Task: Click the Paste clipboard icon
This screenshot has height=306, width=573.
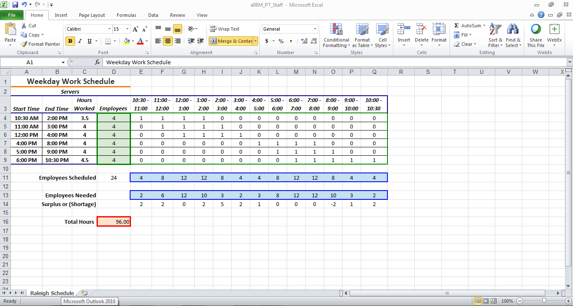Action: 10,29
